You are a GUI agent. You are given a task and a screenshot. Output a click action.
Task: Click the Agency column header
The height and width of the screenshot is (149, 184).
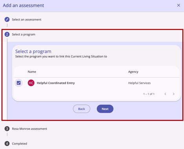133,72
